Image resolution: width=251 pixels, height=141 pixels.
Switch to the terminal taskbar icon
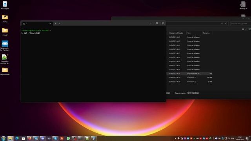81,138
